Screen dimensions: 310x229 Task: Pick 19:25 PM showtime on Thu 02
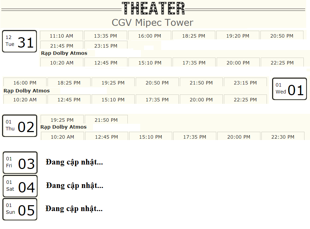pyautogui.click(x=62, y=120)
